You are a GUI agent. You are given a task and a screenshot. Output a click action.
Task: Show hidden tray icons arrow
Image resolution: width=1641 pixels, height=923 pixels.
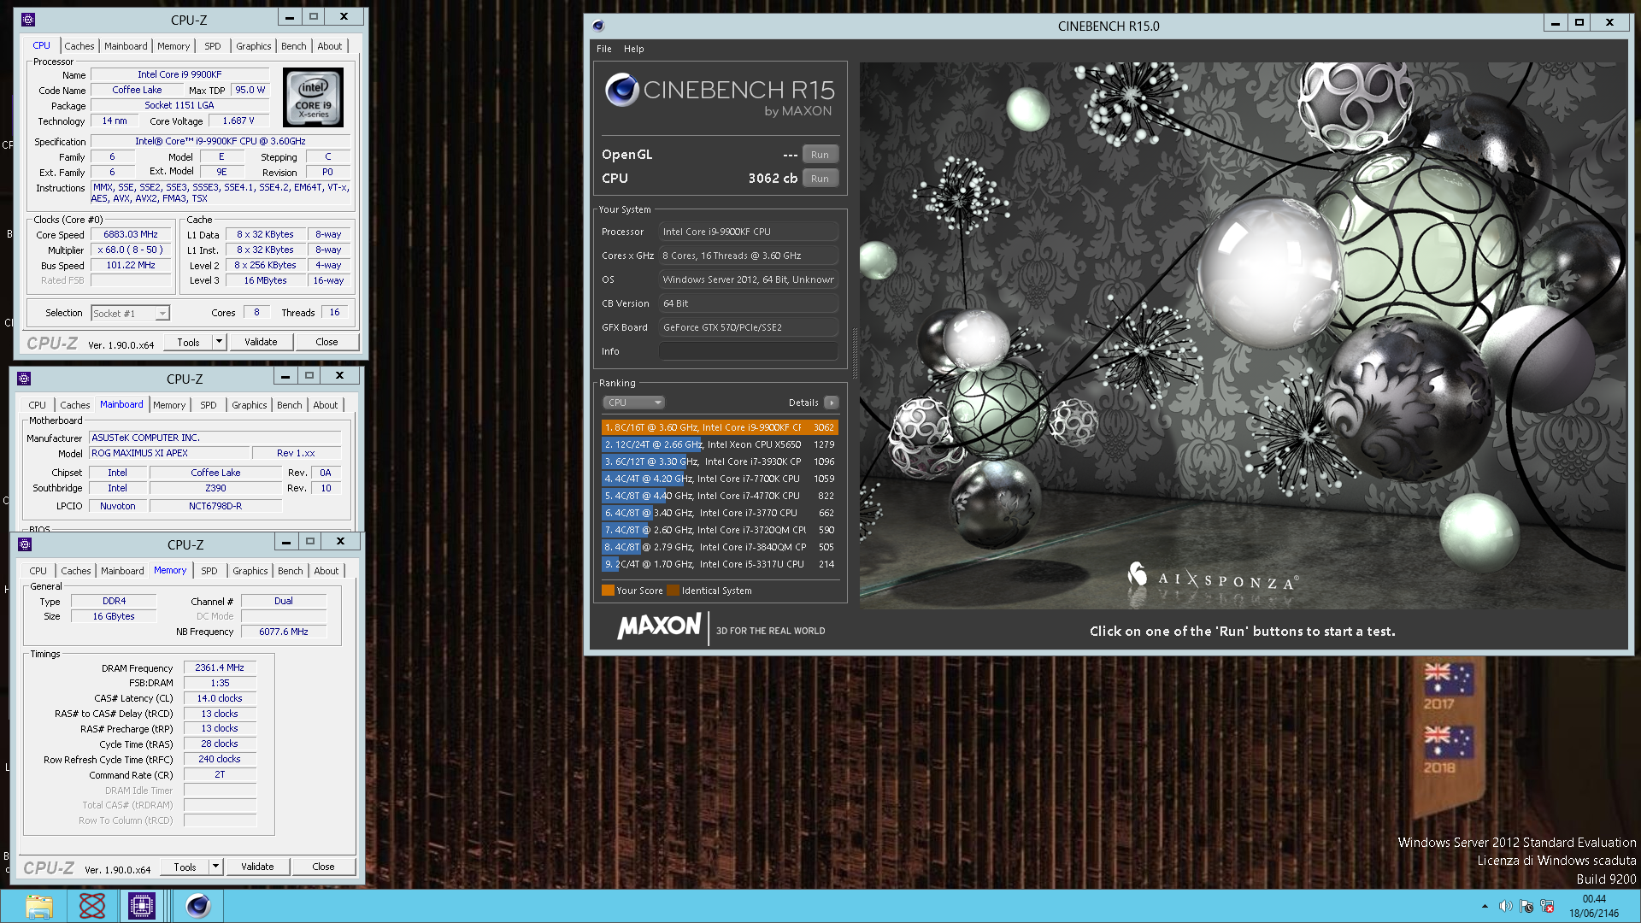(1485, 906)
